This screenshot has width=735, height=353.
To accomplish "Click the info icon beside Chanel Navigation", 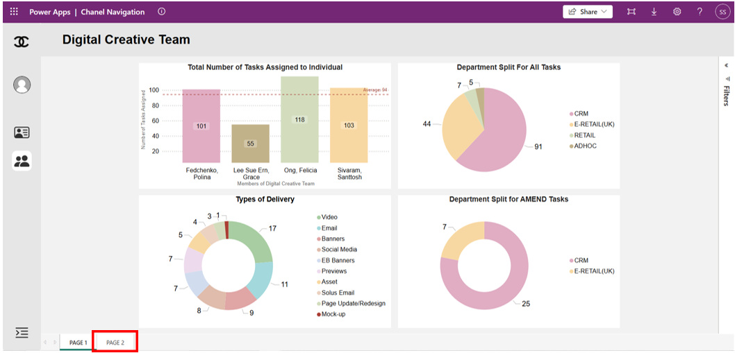I will [162, 12].
